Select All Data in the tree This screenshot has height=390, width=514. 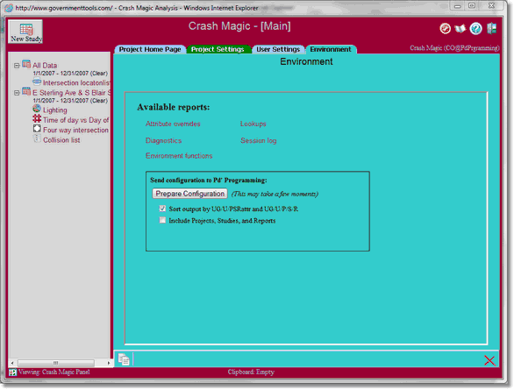[45, 66]
